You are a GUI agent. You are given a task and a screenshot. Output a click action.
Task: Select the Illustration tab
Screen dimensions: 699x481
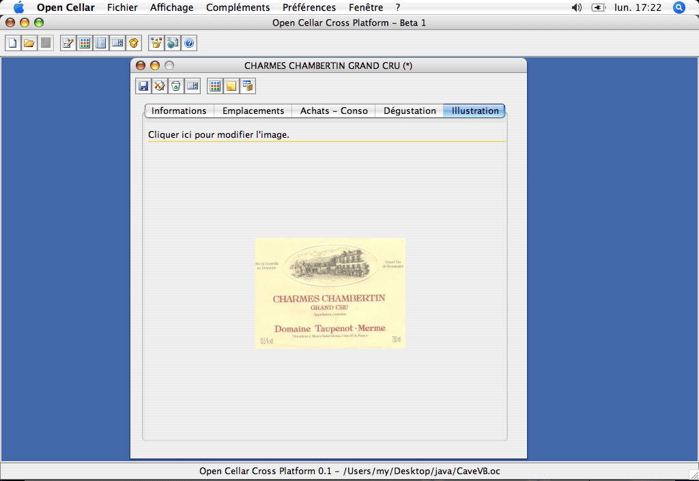[474, 111]
